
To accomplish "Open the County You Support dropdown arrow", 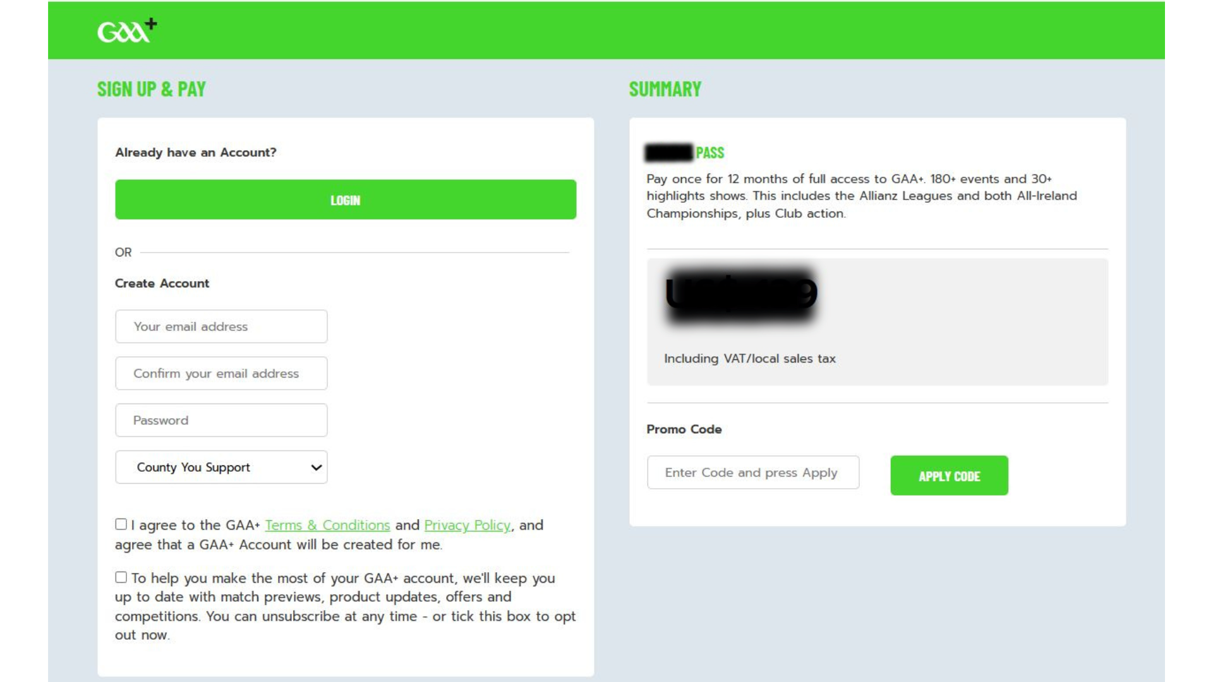I will pyautogui.click(x=316, y=467).
